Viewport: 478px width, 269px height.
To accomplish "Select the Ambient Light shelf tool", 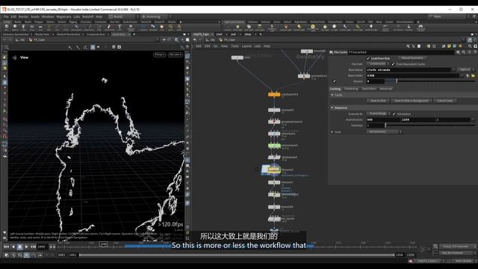I will coord(371,28).
